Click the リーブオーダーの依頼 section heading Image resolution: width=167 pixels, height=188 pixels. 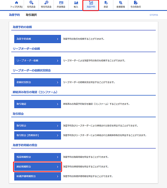(26, 49)
